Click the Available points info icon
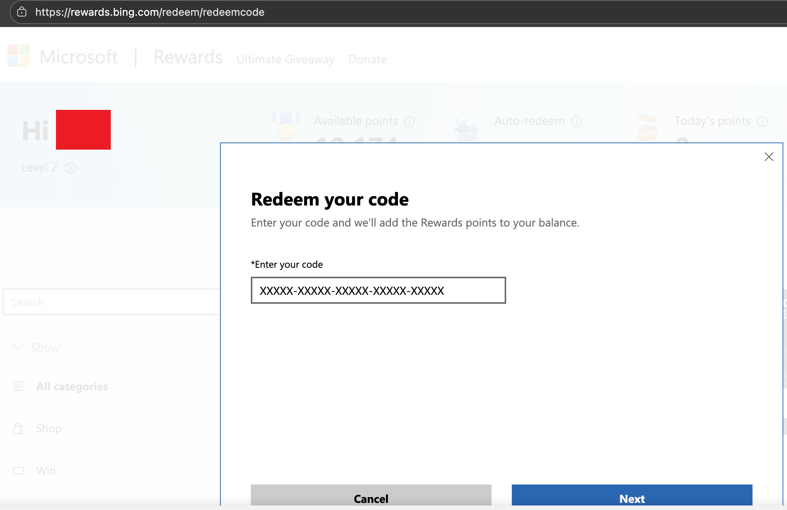The height and width of the screenshot is (510, 787). tap(409, 121)
